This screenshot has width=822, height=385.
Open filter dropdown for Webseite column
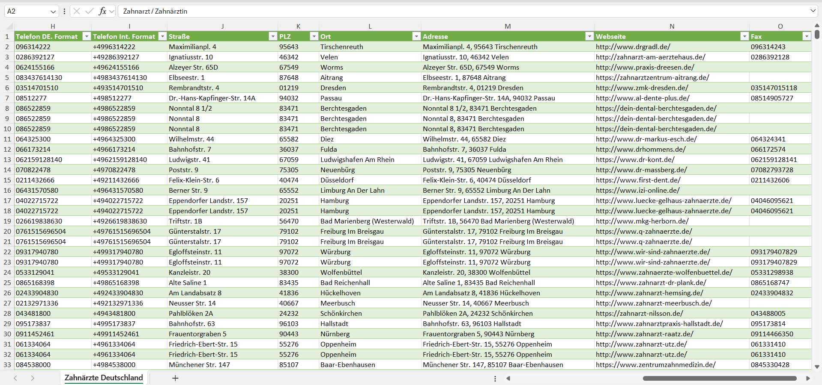[744, 37]
